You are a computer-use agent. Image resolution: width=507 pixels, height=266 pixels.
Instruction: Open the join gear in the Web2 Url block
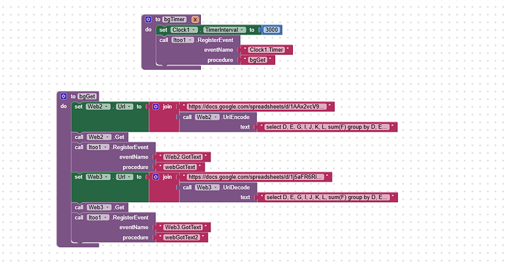tap(155, 107)
